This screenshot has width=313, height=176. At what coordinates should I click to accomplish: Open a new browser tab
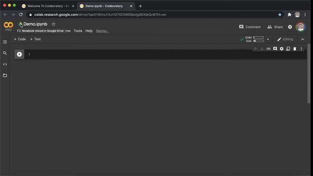pyautogui.click(x=140, y=6)
